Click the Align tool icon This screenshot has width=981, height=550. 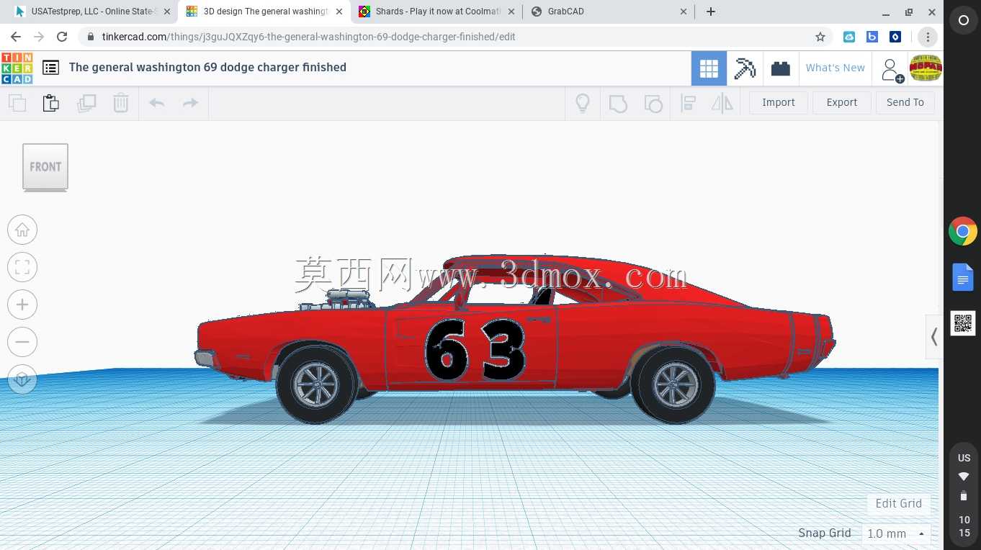[x=688, y=103]
